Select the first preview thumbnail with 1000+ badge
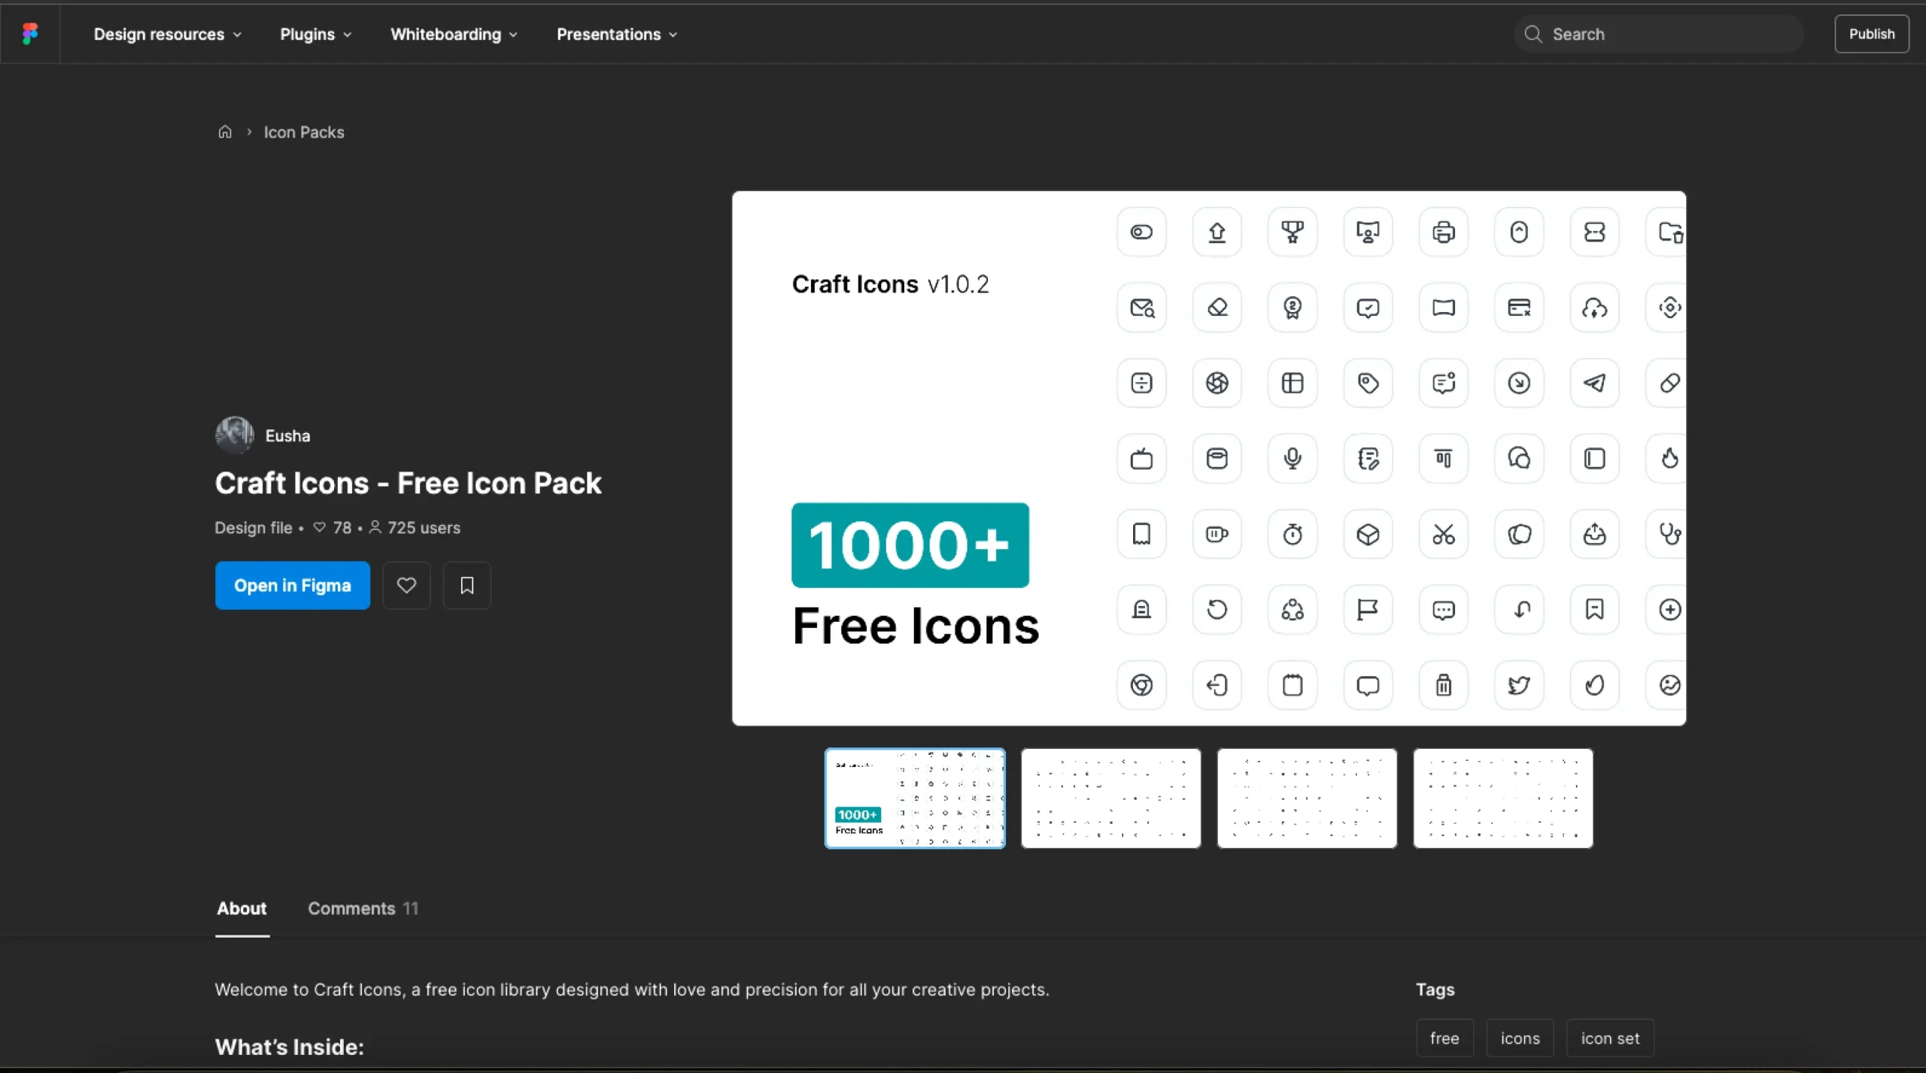The image size is (1926, 1073). coord(915,798)
